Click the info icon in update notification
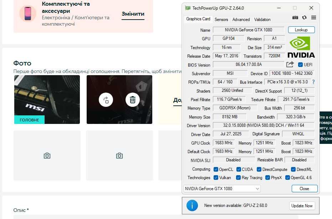The width and height of the screenshot is (332, 219). pos(192,205)
